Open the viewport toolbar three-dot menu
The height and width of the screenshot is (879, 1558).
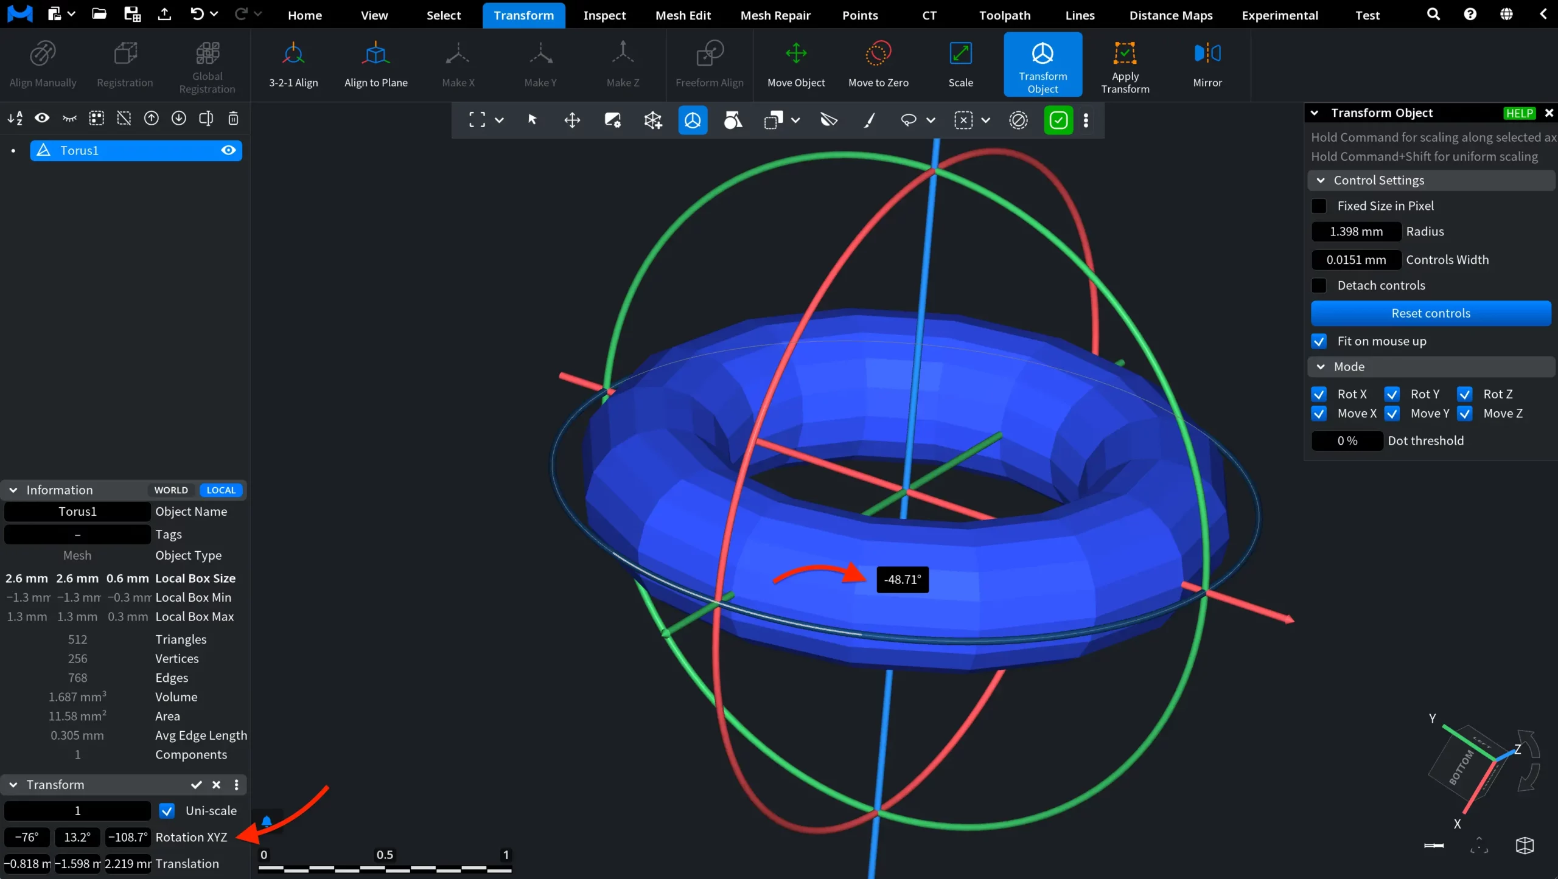pyautogui.click(x=1086, y=120)
